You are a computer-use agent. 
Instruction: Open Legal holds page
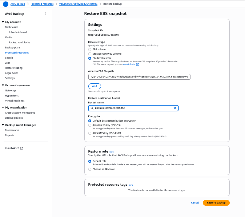[12, 73]
